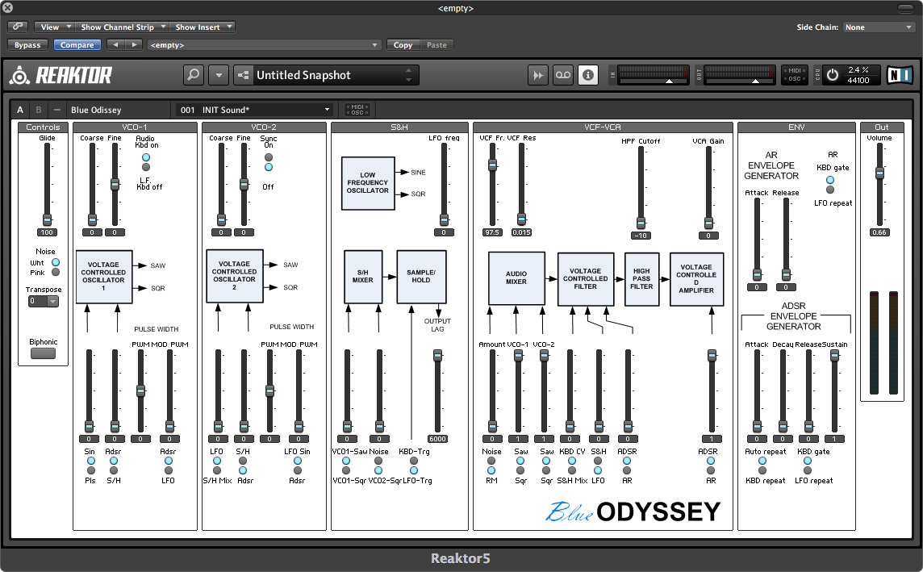Select AR LFO repeat radio button
Image resolution: width=923 pixels, height=572 pixels.
tap(830, 190)
